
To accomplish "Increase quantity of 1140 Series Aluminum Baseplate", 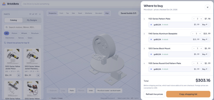I will tap(200, 34).
